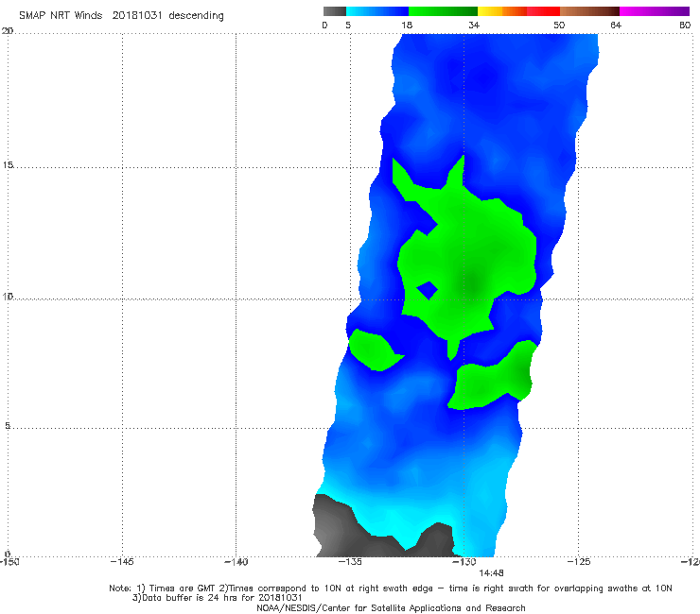Click the latitude label '10'
700x614 pixels.
(x=8, y=296)
